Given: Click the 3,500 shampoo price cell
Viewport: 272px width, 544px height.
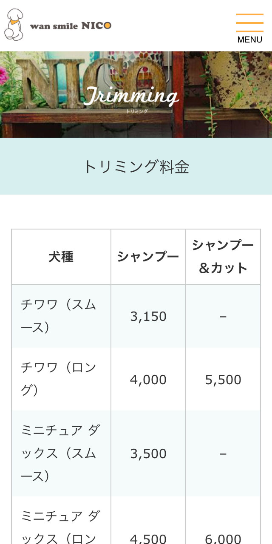Looking at the screenshot, I should coord(148,453).
